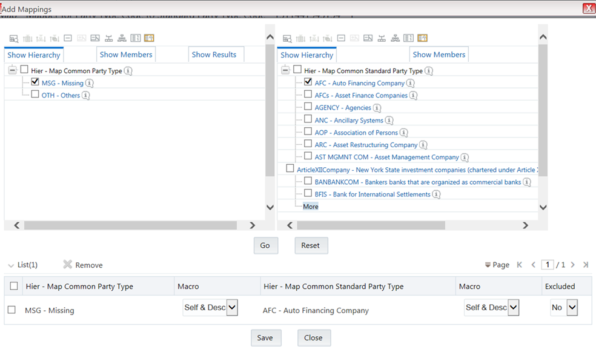The image size is (596, 352).
Task: Click collapse branch icon in Standard Party Type toolbar
Action: [368, 38]
